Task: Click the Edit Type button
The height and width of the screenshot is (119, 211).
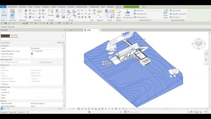Action: pos(61,43)
